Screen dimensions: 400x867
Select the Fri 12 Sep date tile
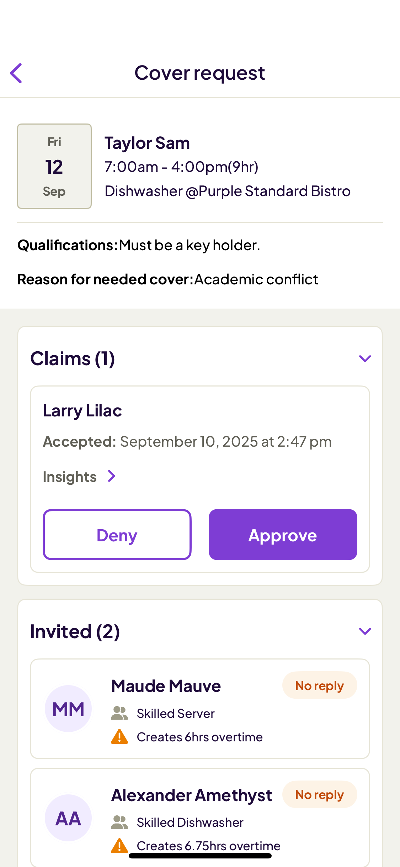54,166
